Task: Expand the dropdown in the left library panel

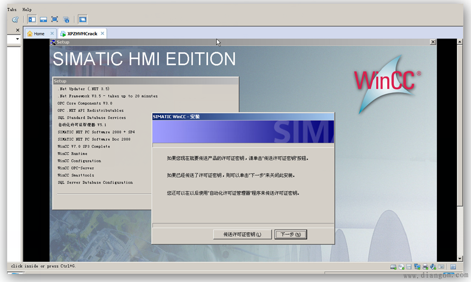Action: coord(17,39)
